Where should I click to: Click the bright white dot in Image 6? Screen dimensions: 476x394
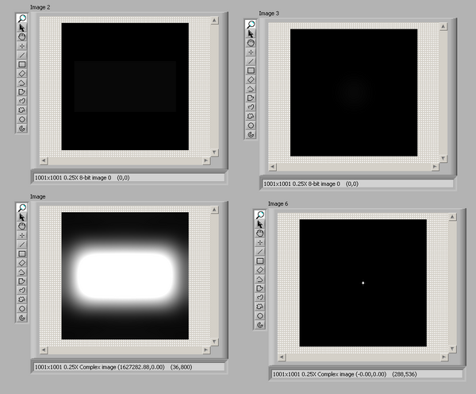pos(363,283)
